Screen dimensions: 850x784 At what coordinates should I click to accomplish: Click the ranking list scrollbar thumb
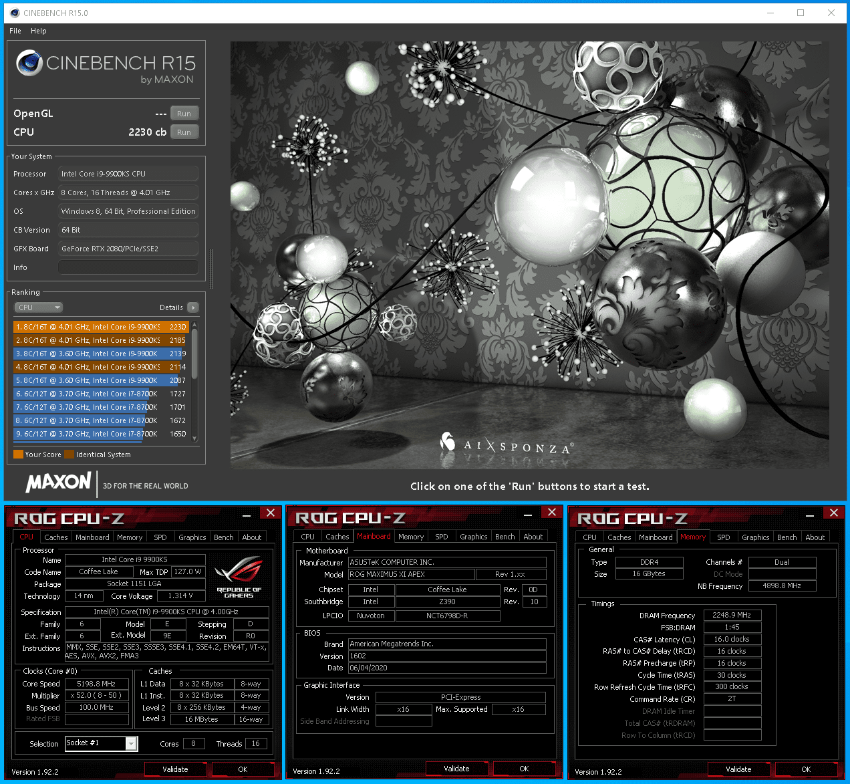tap(194, 354)
